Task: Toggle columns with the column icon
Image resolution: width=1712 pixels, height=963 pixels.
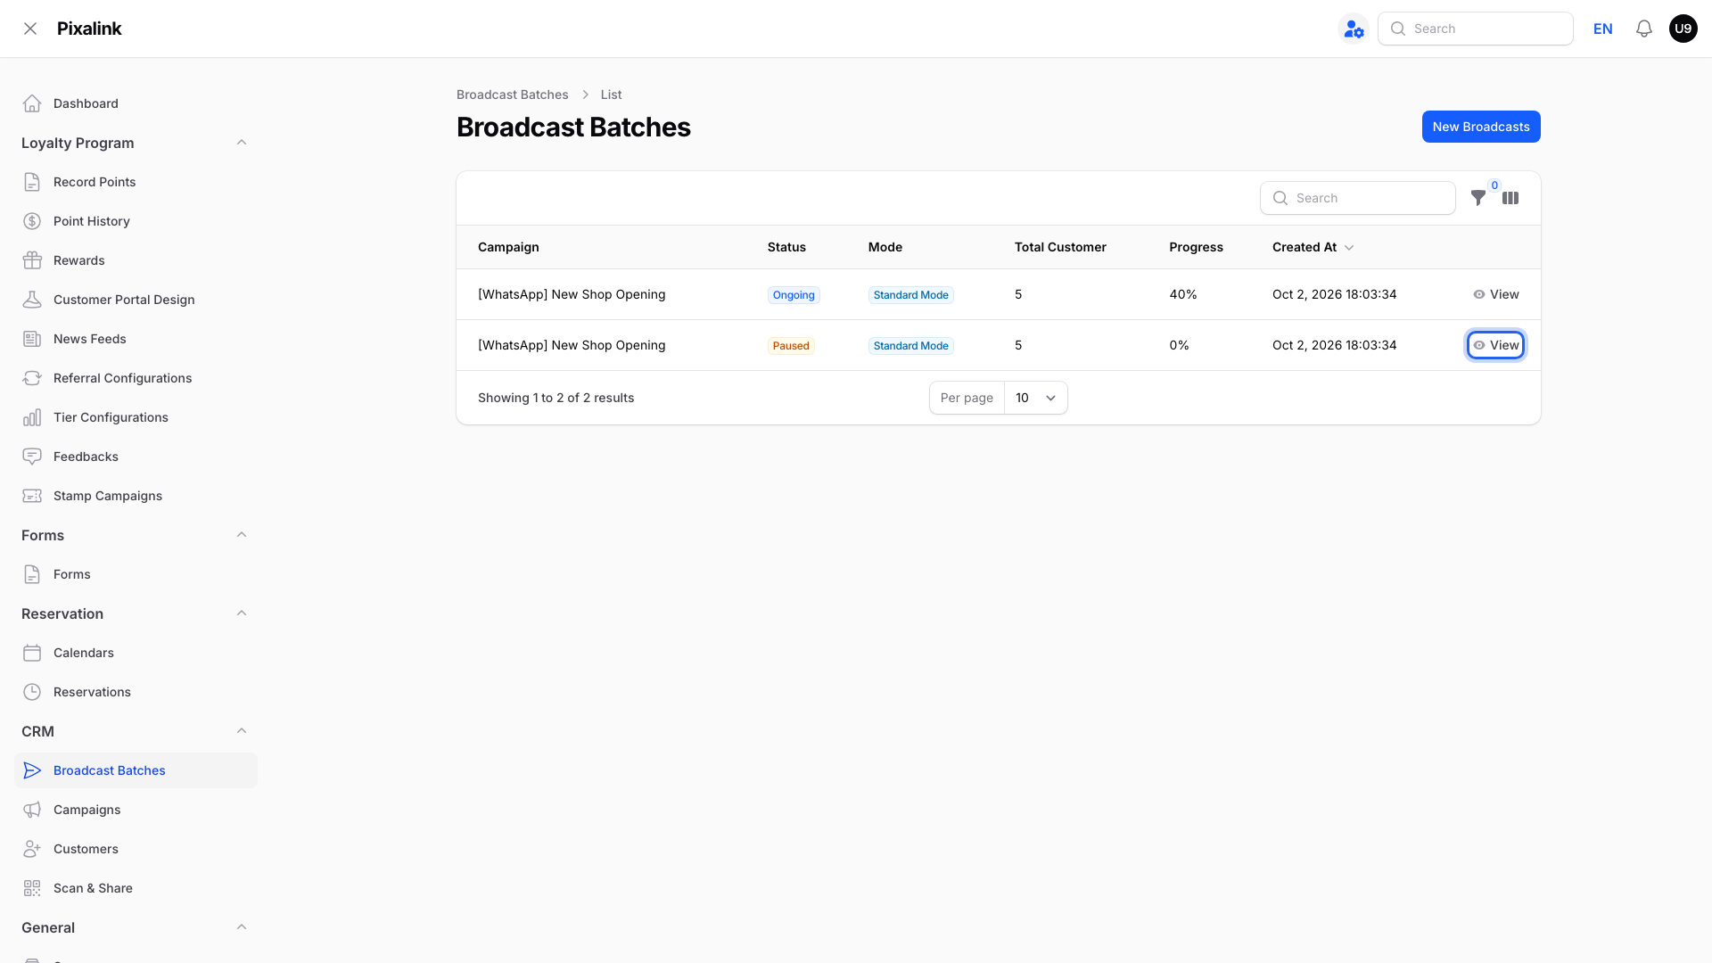Action: point(1510,198)
